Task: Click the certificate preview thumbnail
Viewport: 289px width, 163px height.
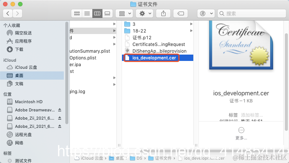Action: tap(241, 45)
